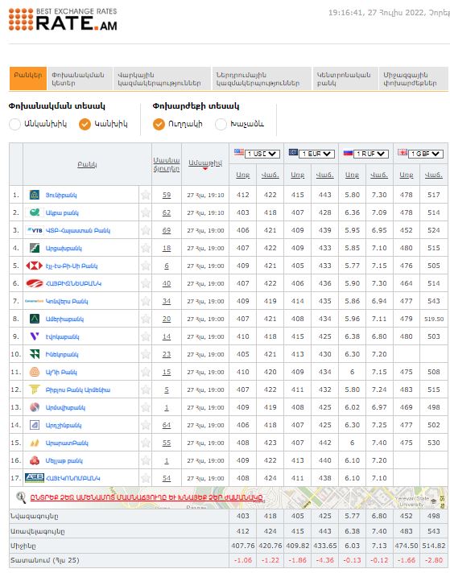Click the Unibank logo icon in row 1

35,195
